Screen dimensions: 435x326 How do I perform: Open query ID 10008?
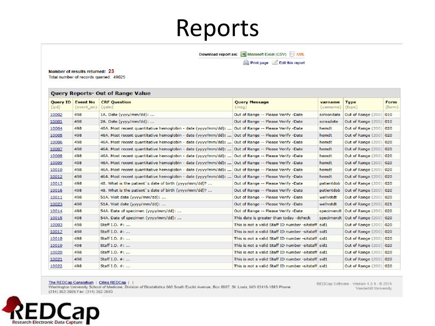pyautogui.click(x=56, y=156)
